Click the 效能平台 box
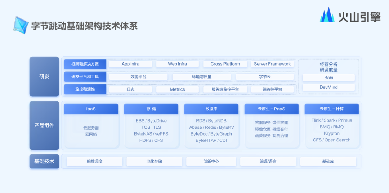 [x=138, y=77]
